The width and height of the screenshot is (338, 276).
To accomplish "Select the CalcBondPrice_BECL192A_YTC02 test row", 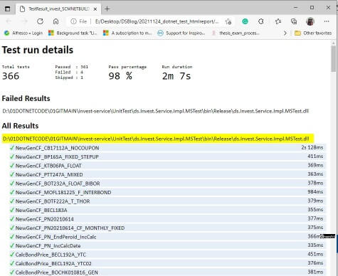I will coord(168,263).
